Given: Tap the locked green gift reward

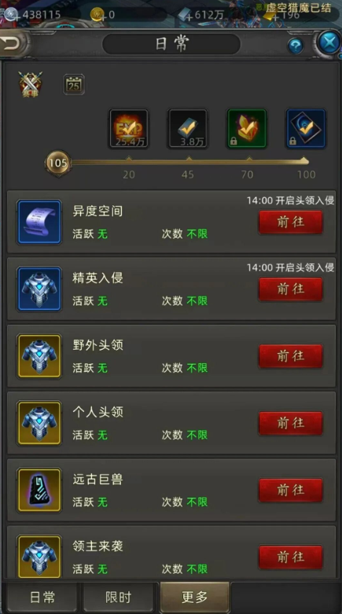Looking at the screenshot, I should [x=247, y=129].
